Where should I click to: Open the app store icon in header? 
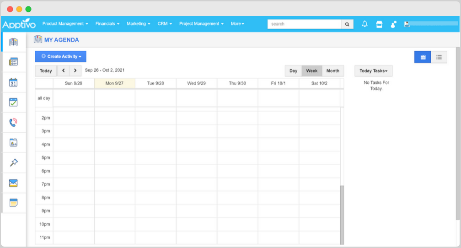click(x=379, y=24)
